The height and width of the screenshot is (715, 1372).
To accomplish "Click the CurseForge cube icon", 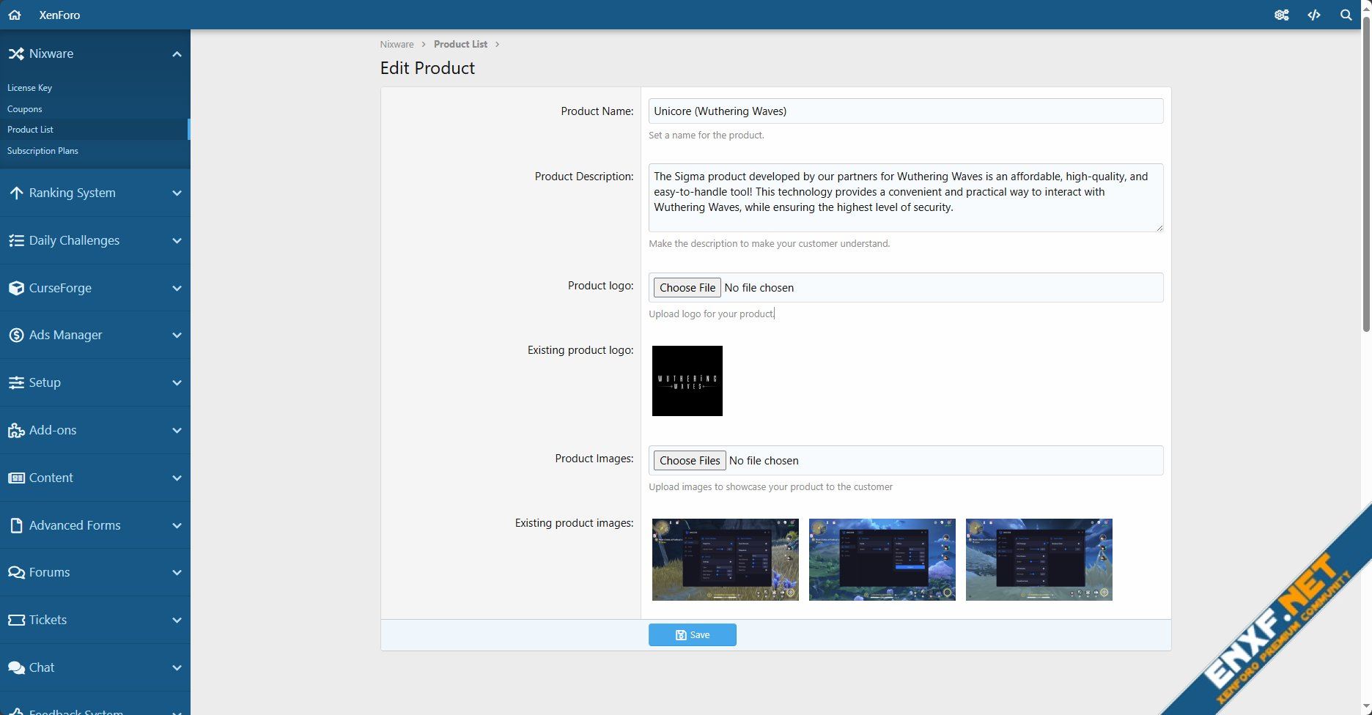I will pos(16,288).
